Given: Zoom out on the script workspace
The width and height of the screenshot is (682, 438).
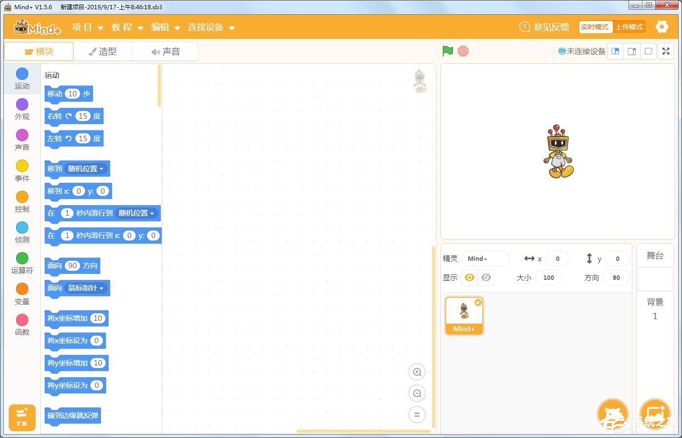Looking at the screenshot, I should click(417, 394).
